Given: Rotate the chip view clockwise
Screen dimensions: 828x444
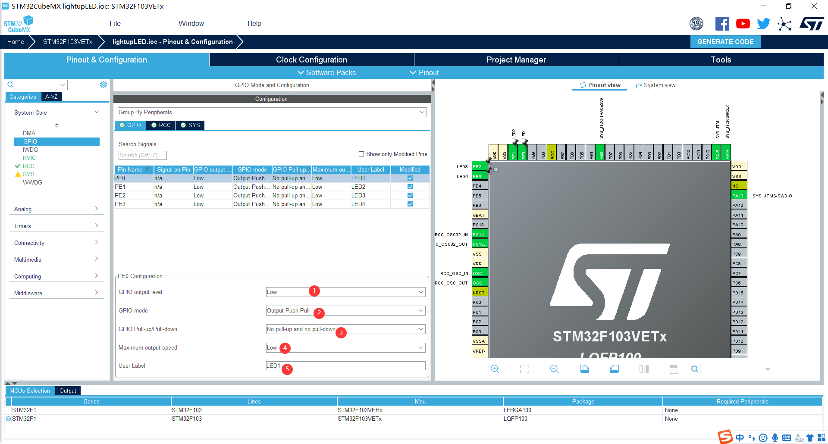Looking at the screenshot, I should (x=584, y=369).
